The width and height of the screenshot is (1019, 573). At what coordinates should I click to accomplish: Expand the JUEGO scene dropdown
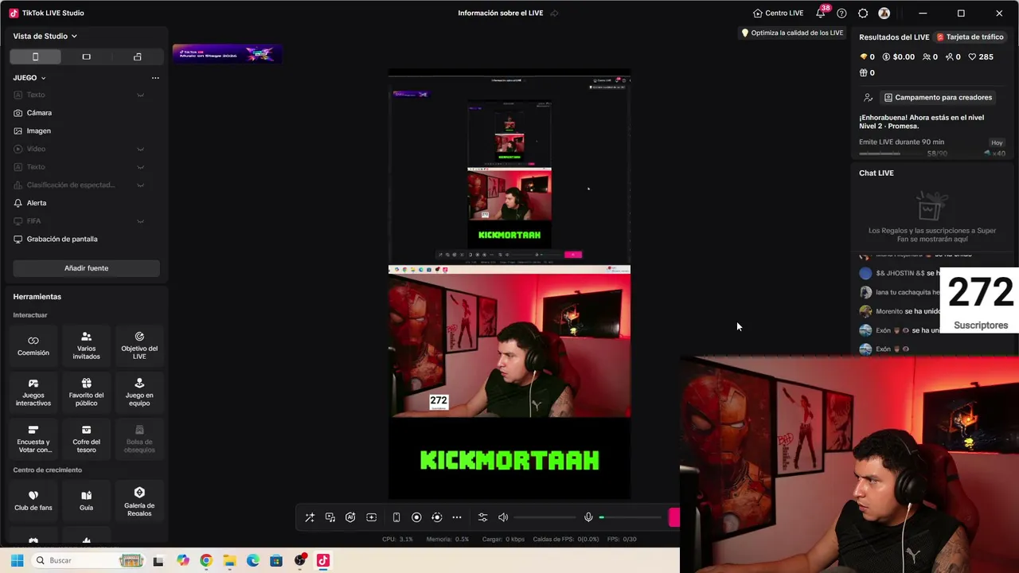pyautogui.click(x=29, y=78)
